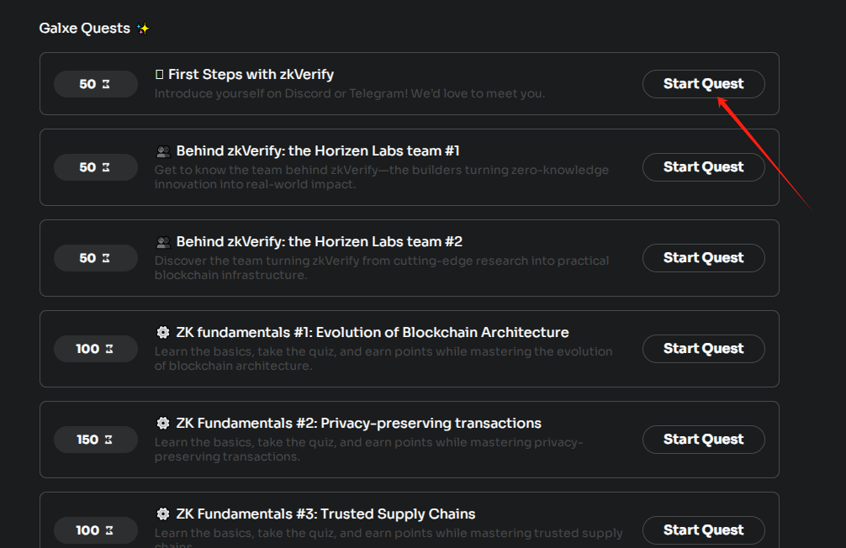Open the First Steps with zkVerify title
846x548 pixels.
click(x=251, y=75)
